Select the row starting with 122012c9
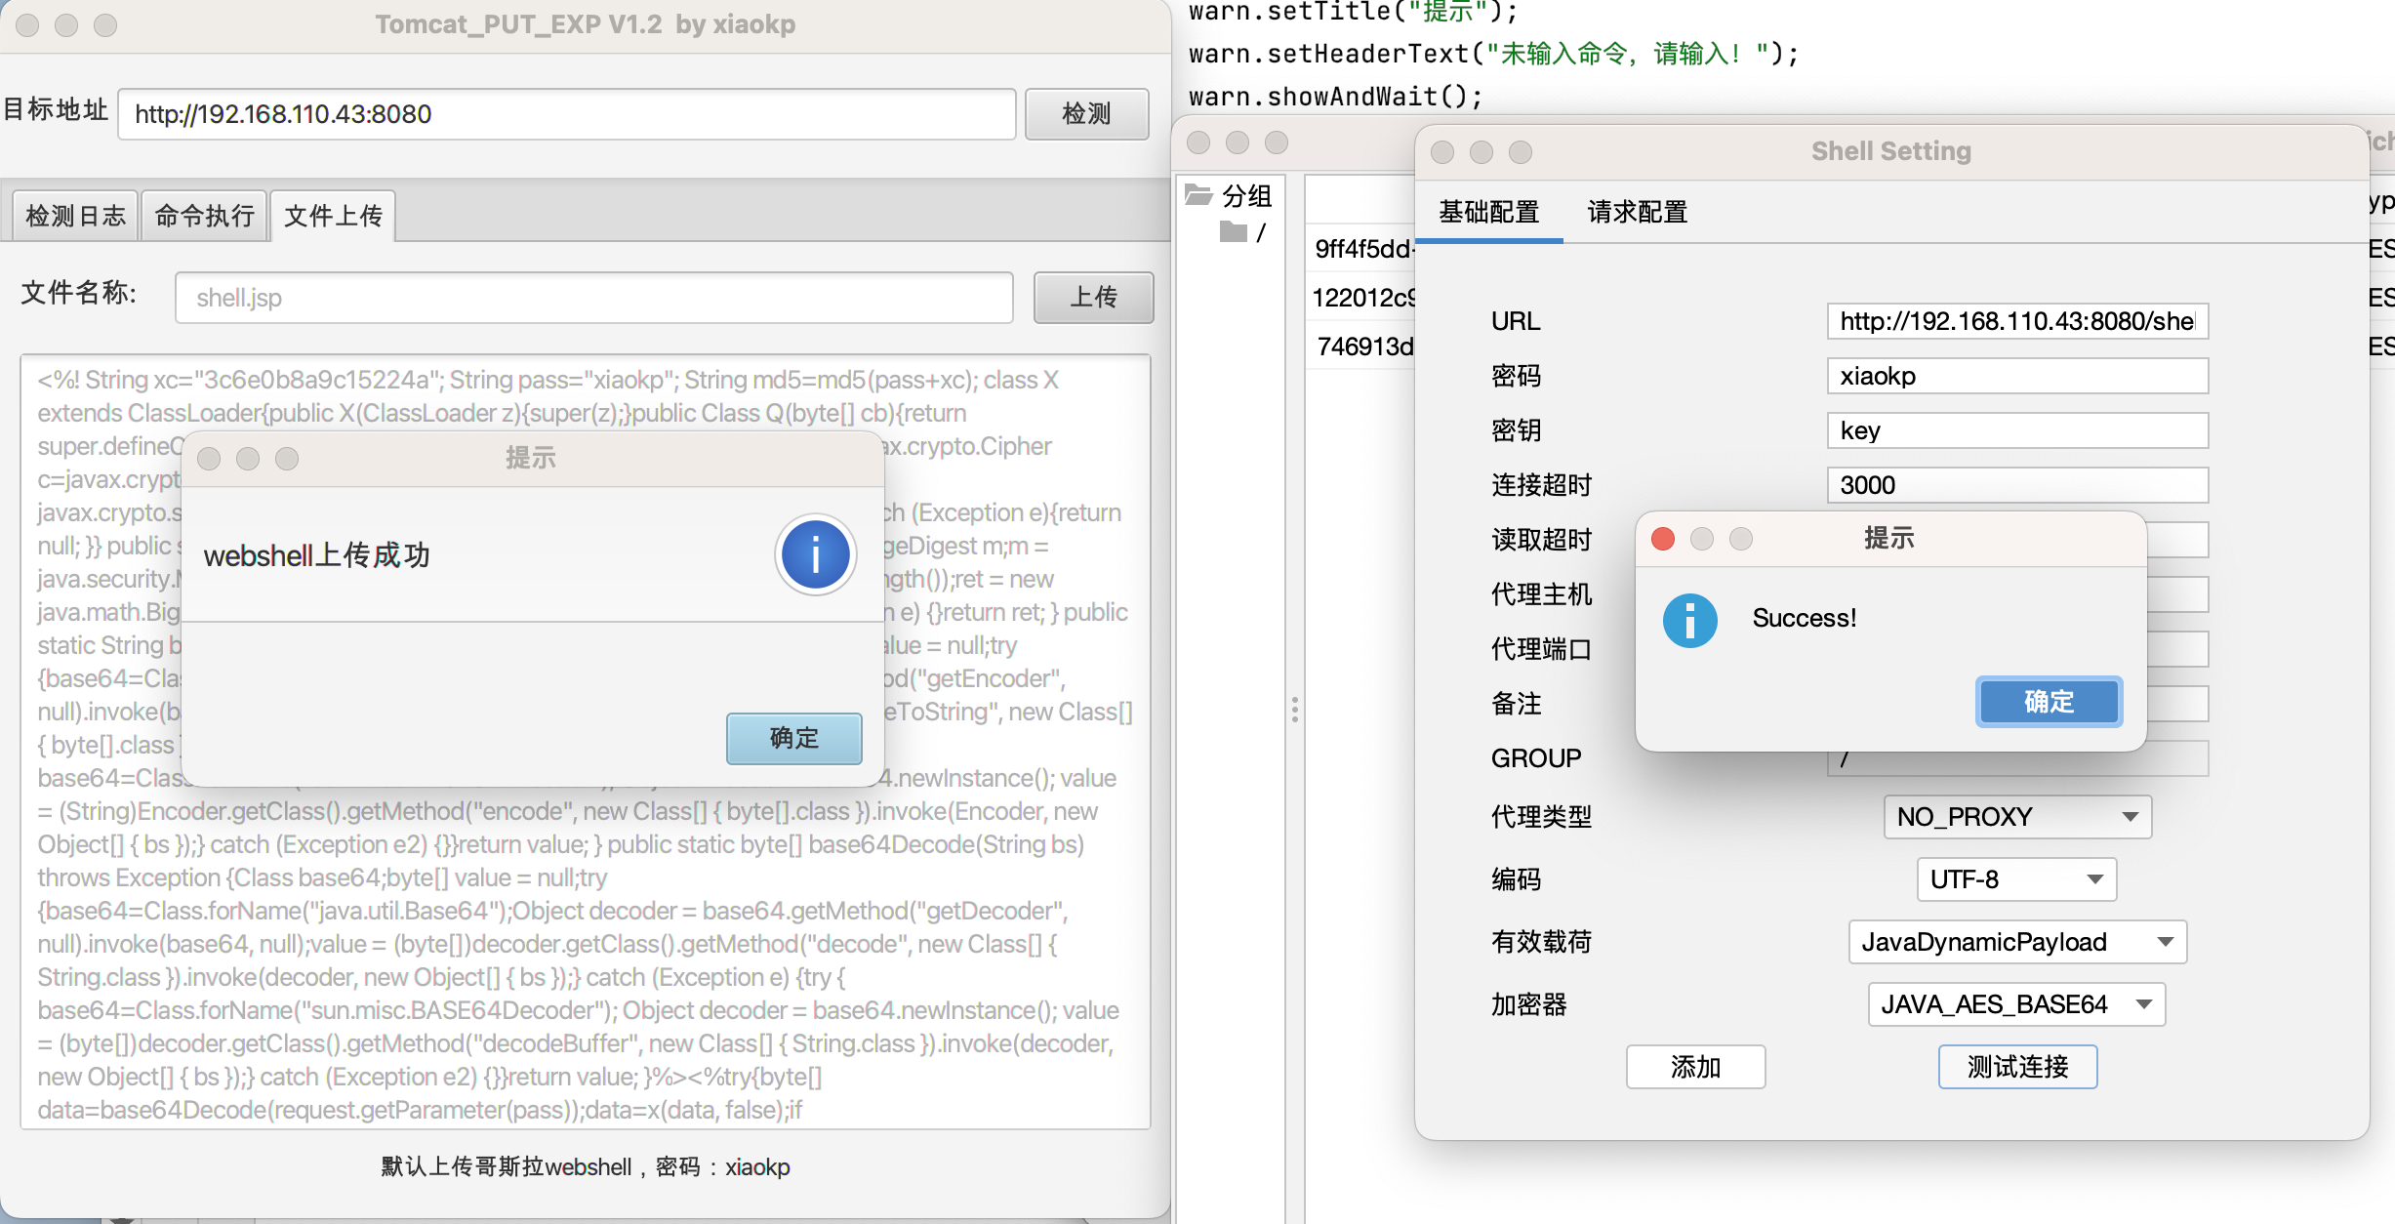The width and height of the screenshot is (2395, 1224). (x=1362, y=298)
